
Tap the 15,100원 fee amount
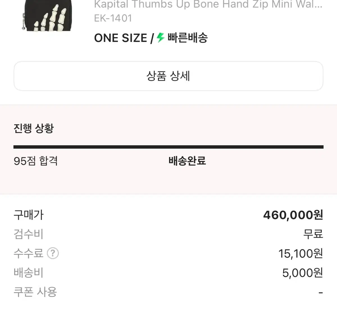click(301, 254)
